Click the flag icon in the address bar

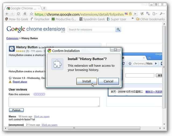[x=126, y=14]
